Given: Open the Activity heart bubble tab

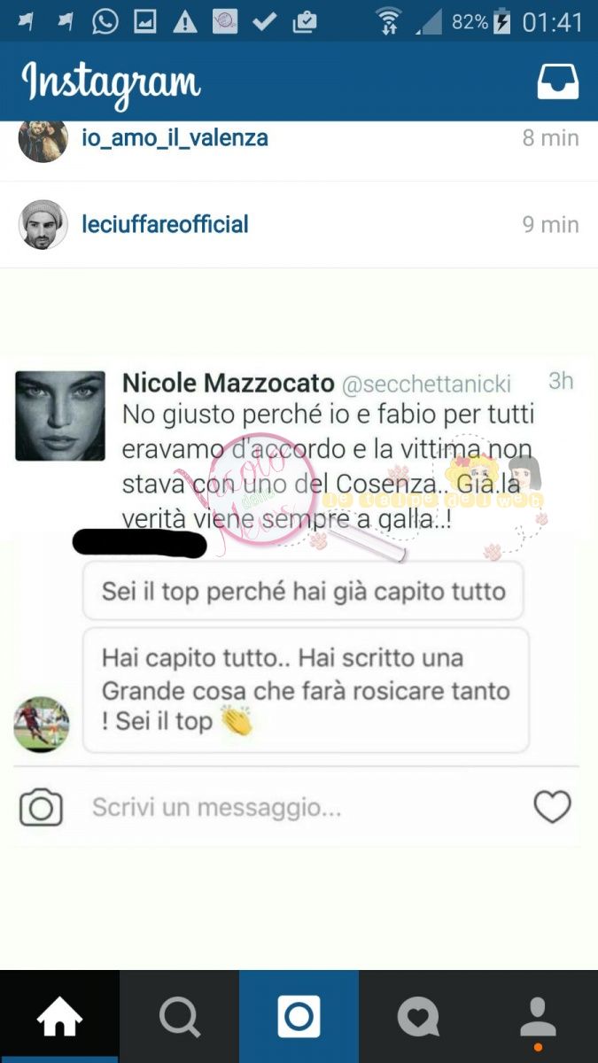Looking at the screenshot, I should pyautogui.click(x=418, y=1017).
